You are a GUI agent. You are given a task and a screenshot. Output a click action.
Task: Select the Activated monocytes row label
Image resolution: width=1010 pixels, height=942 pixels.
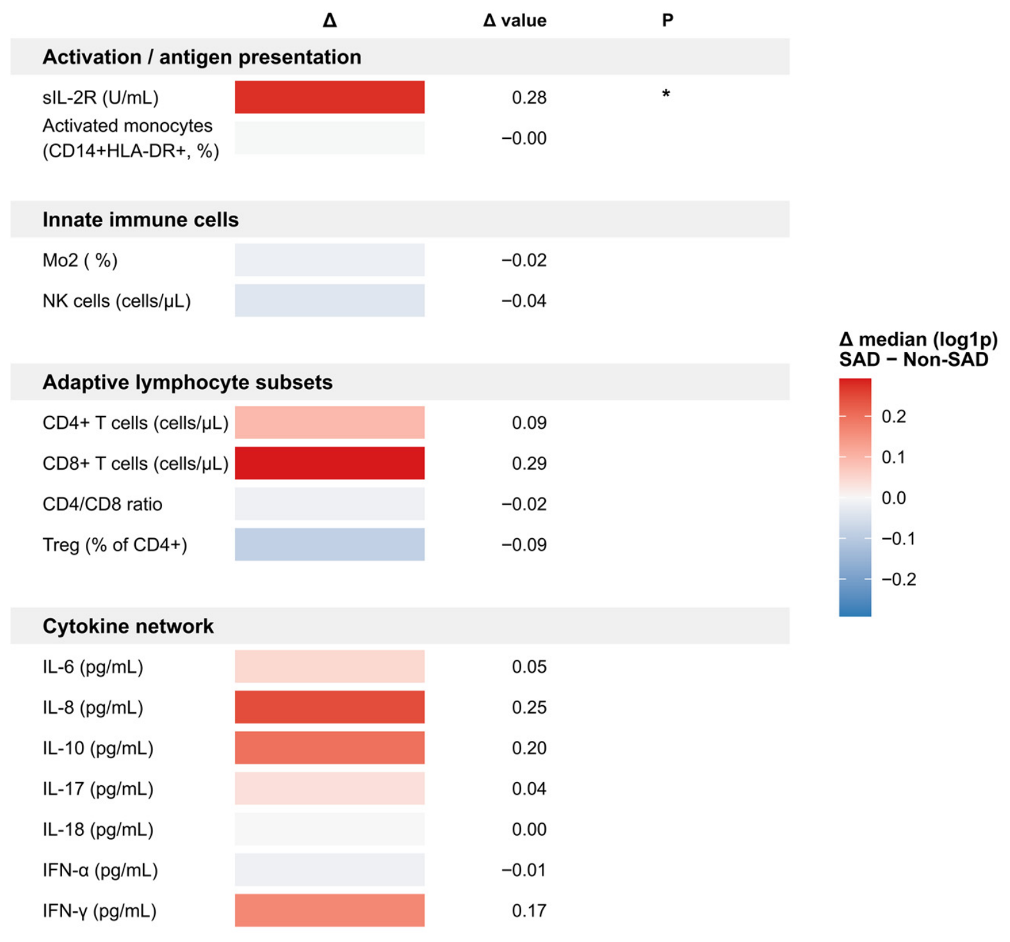[x=131, y=138]
